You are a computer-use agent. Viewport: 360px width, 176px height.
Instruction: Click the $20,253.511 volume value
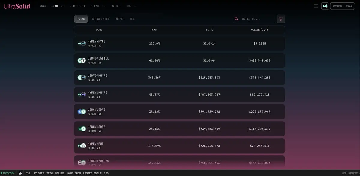point(260,146)
